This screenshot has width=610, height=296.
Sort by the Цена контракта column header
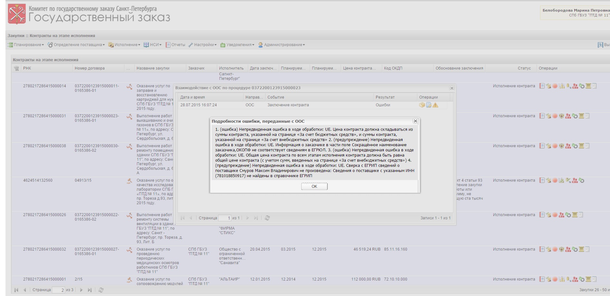pos(361,68)
